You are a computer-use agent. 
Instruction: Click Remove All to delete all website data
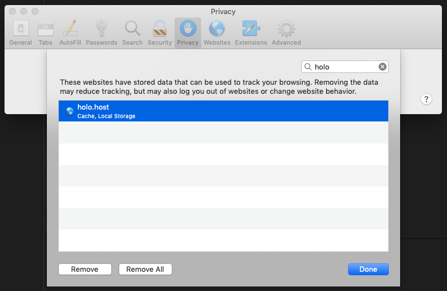tap(145, 270)
